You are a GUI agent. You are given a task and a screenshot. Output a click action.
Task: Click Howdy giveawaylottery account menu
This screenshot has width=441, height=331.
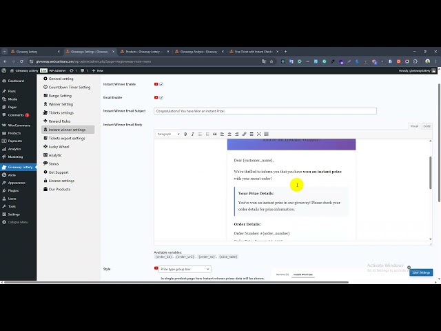(x=417, y=70)
